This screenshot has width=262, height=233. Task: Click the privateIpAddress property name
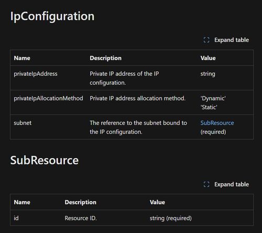click(x=36, y=74)
